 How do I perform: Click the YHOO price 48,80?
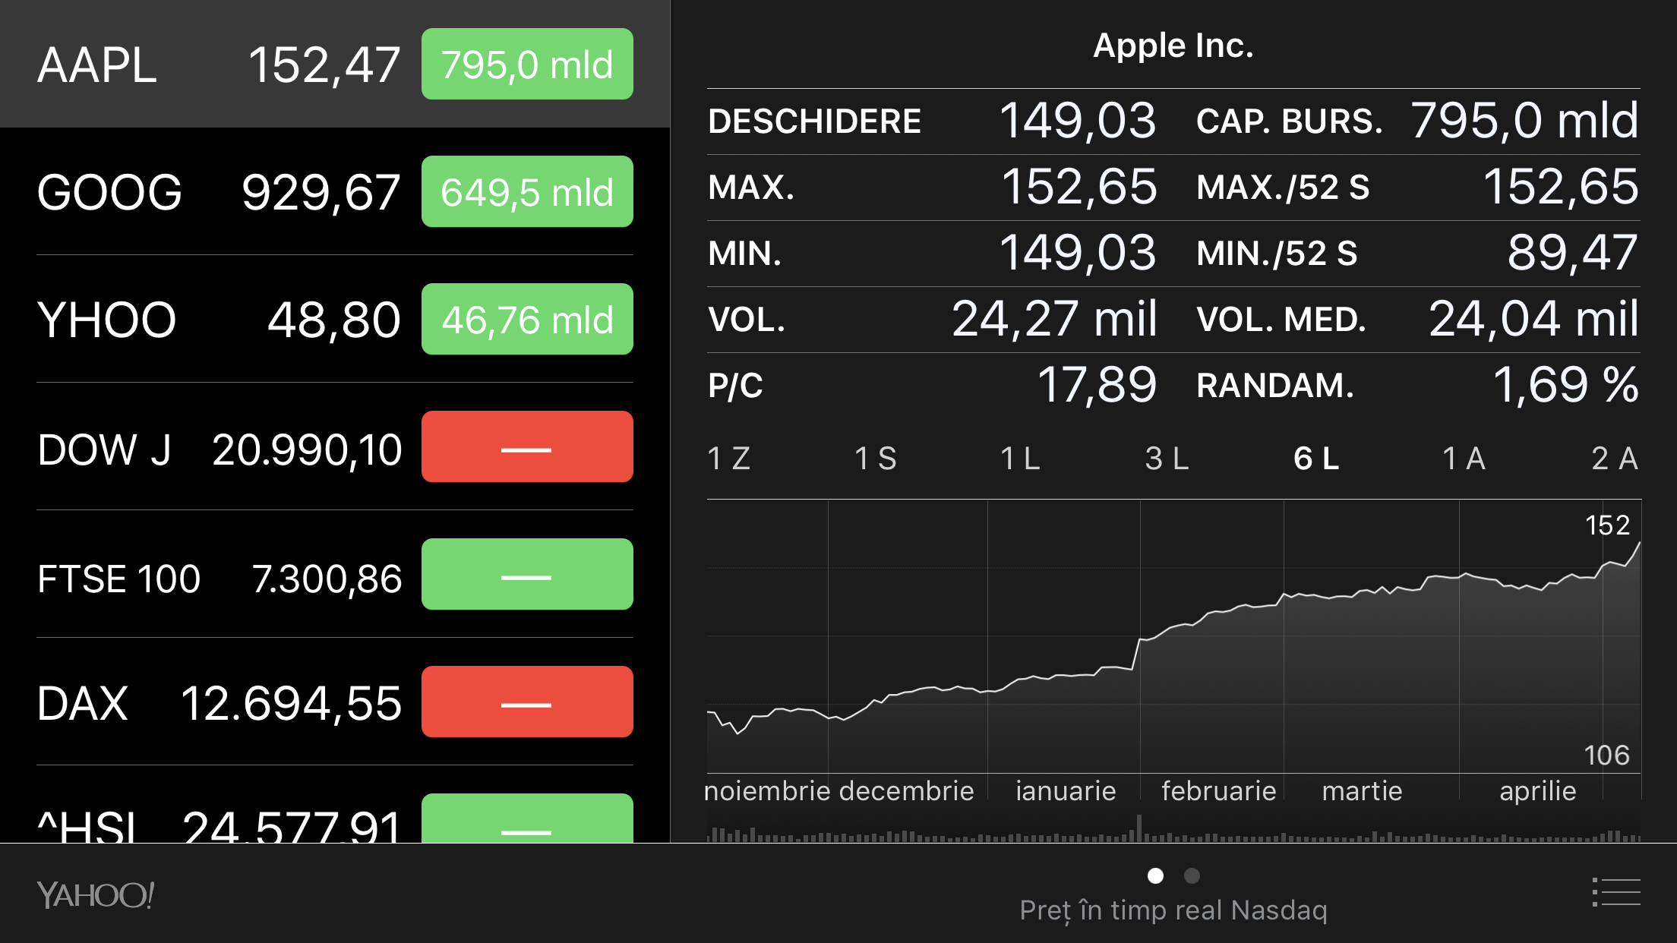point(334,320)
